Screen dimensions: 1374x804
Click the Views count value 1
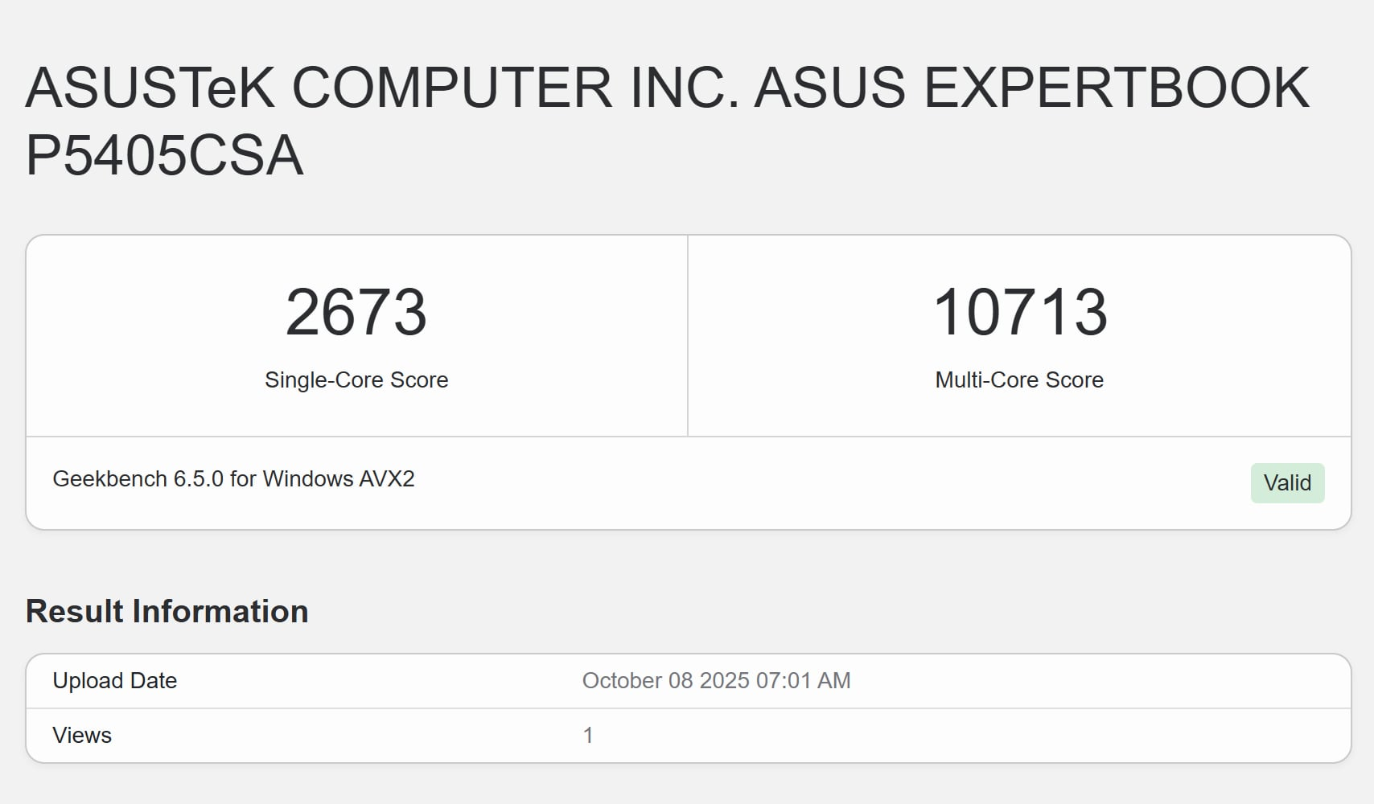click(588, 735)
